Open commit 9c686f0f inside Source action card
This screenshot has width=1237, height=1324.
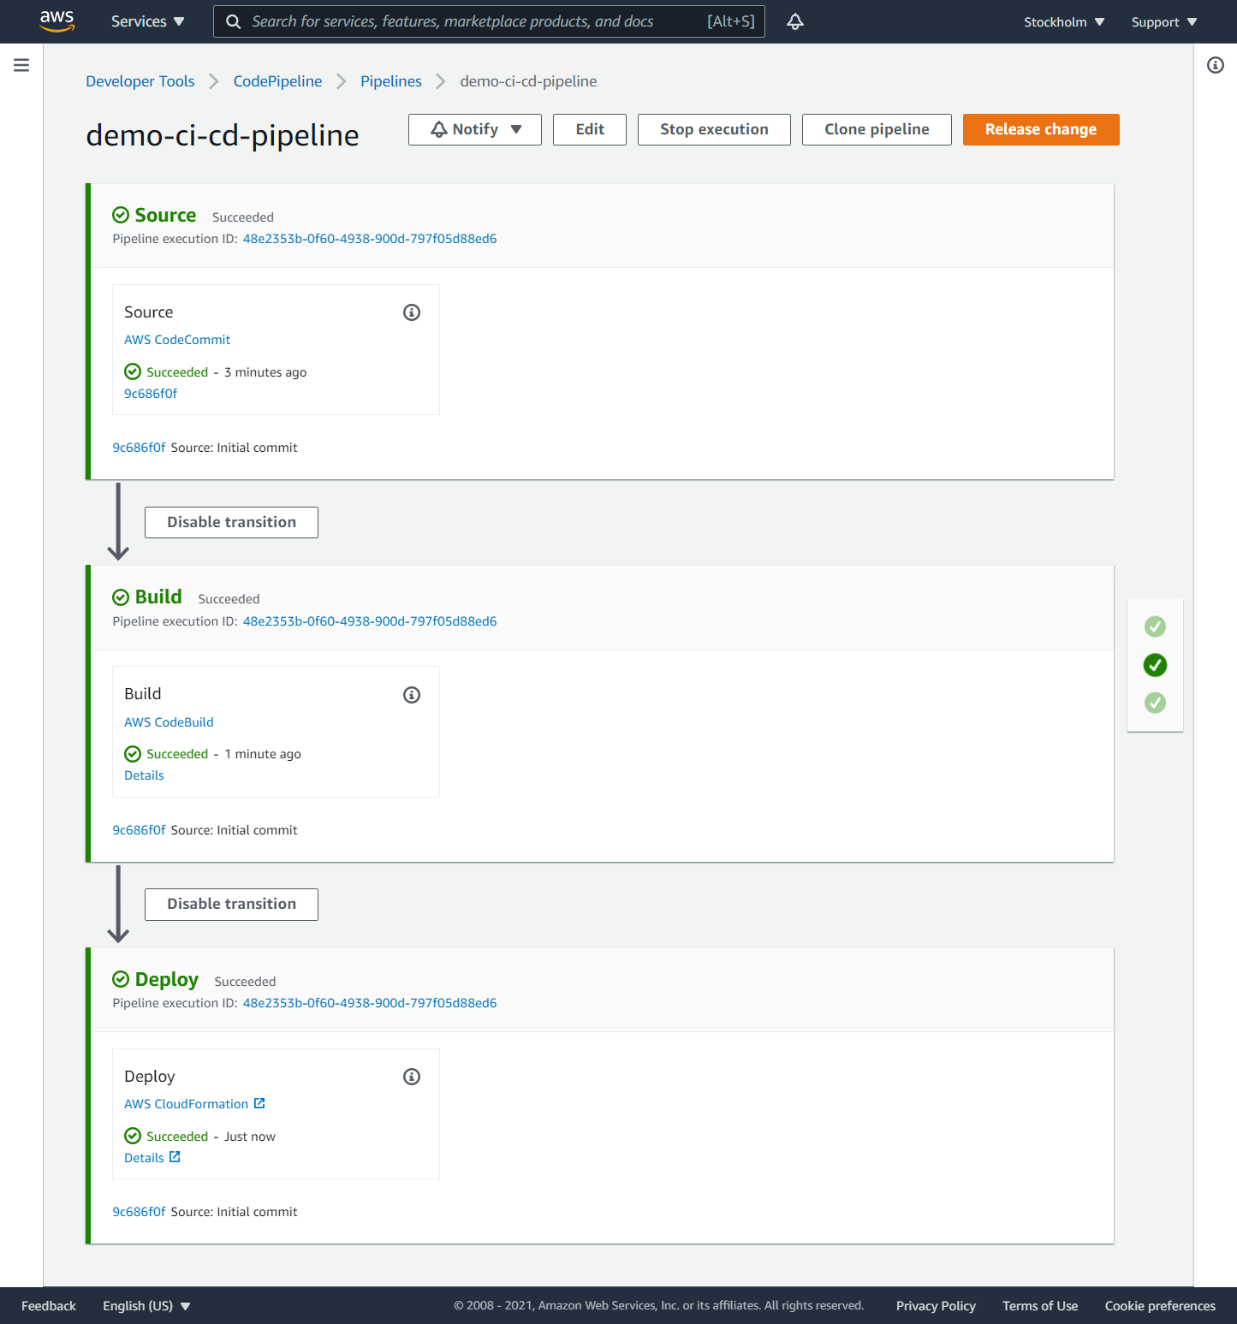[151, 394]
